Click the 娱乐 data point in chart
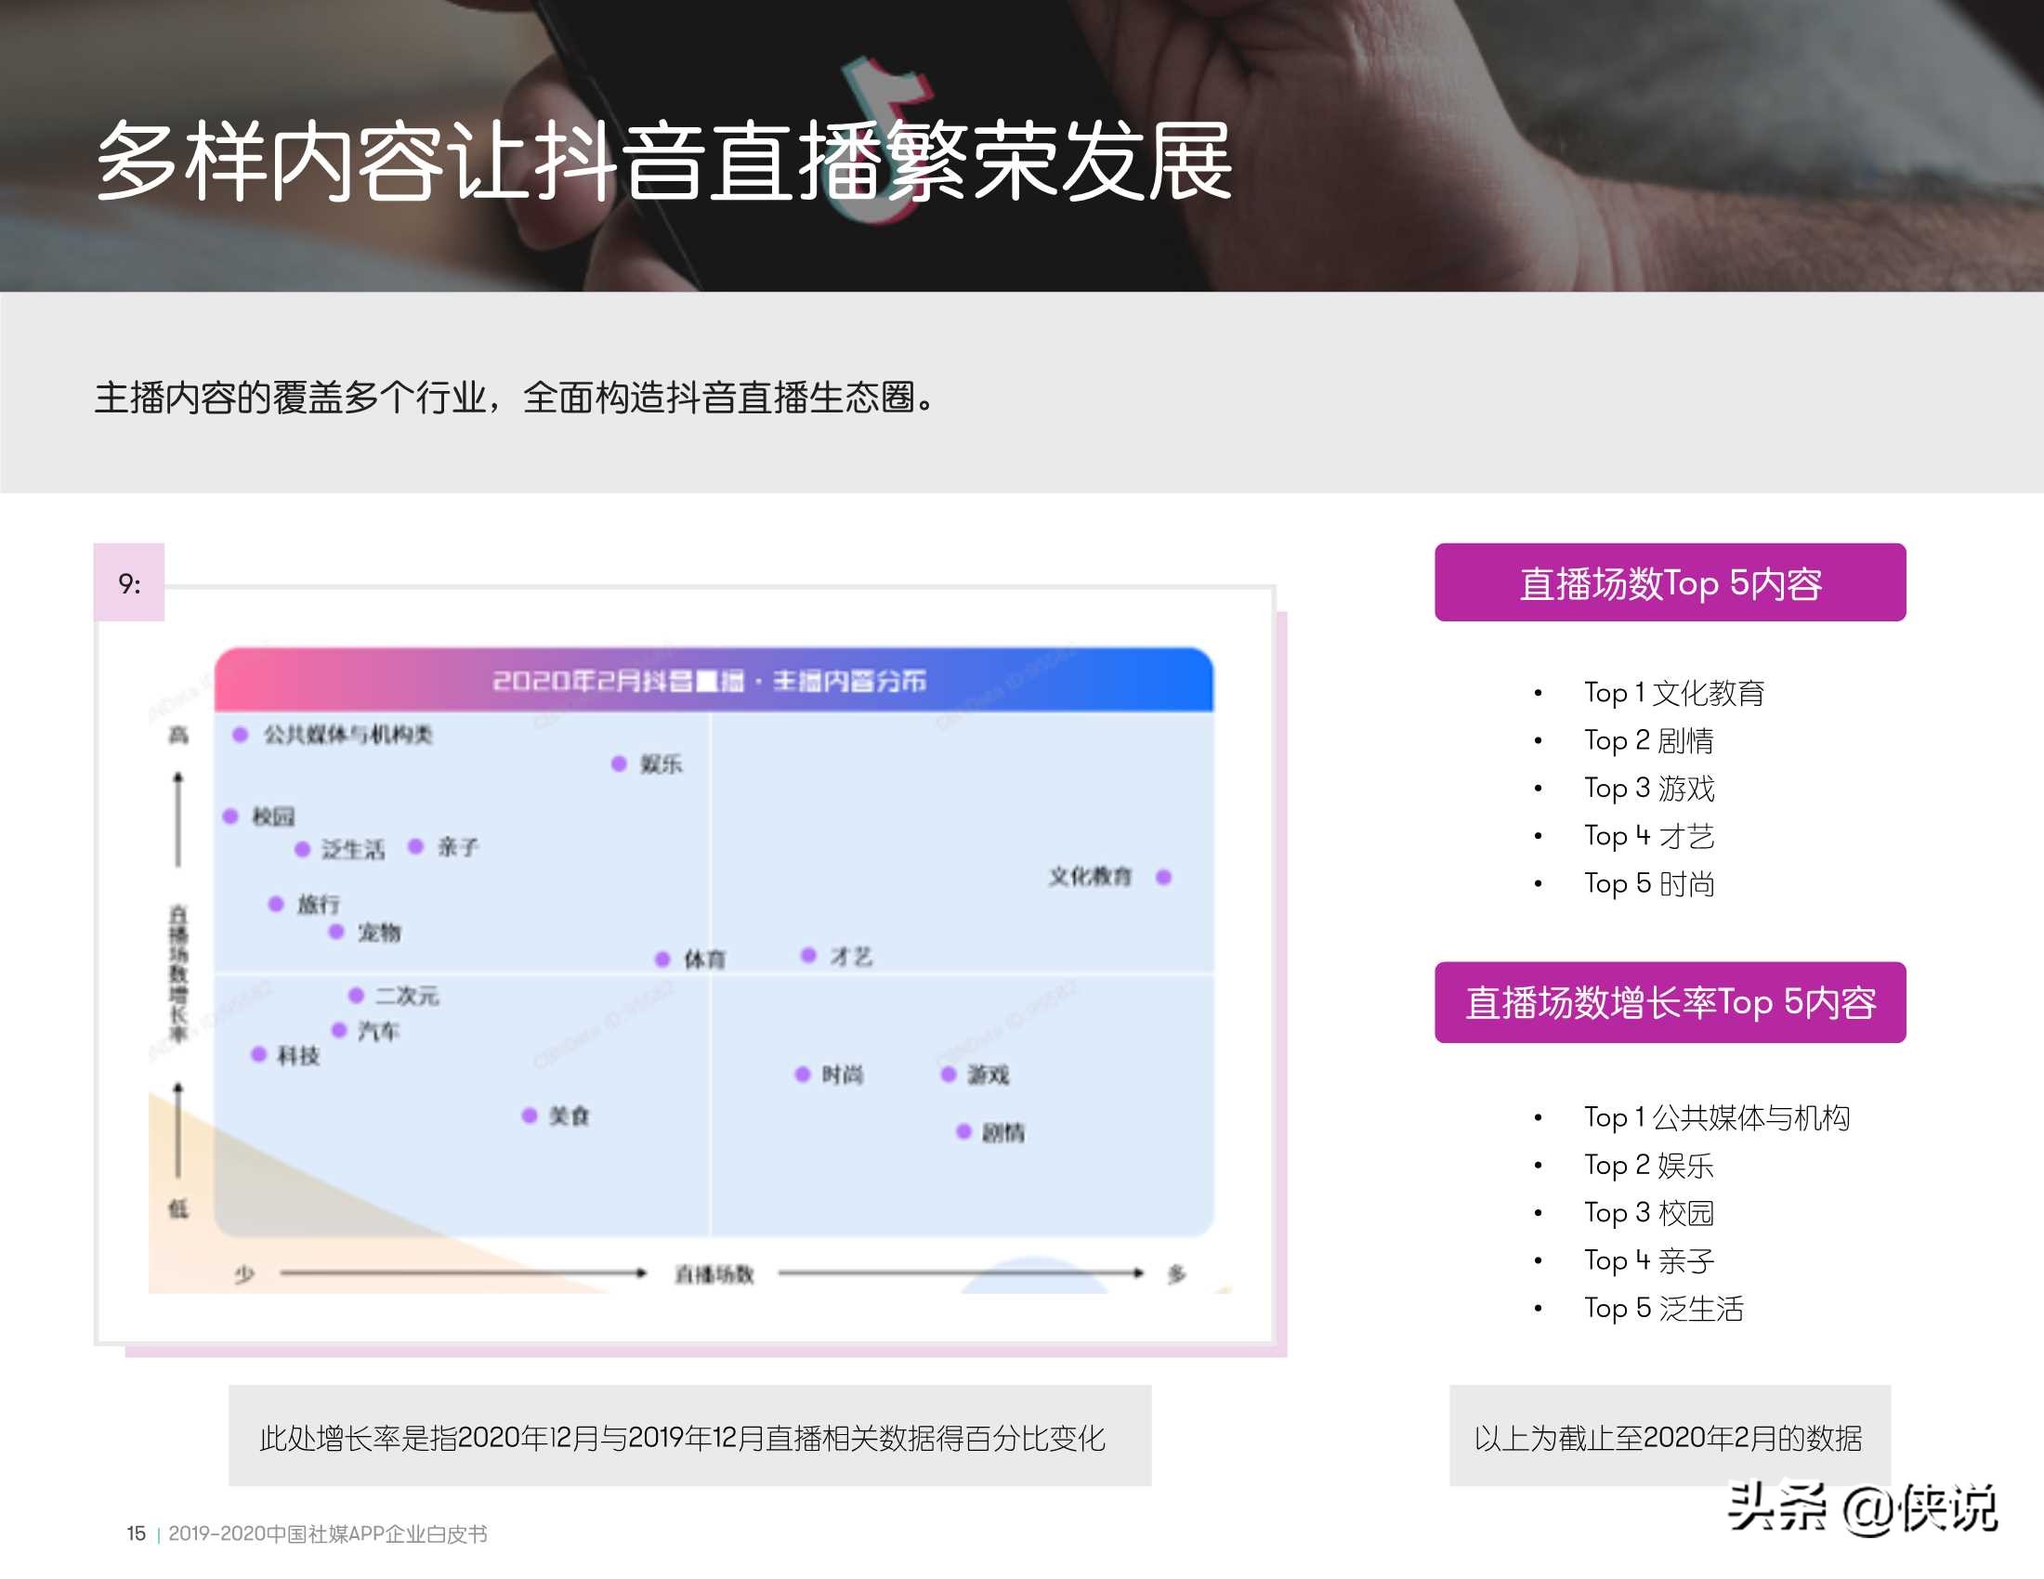 (x=619, y=764)
